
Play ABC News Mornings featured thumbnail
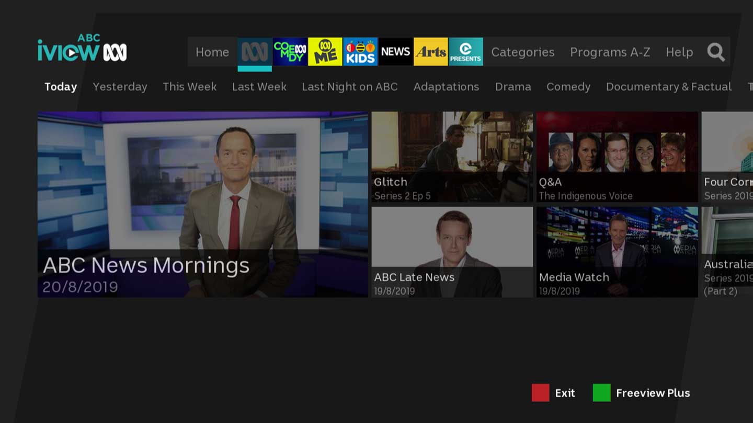tap(202, 204)
